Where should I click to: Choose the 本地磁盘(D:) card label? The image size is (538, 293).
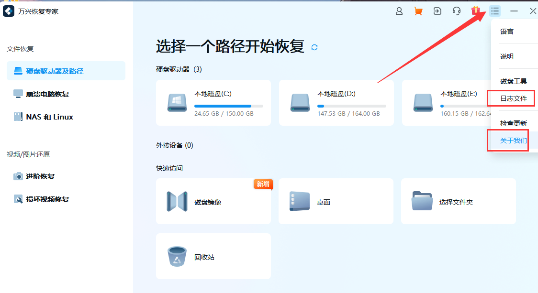[x=336, y=94]
